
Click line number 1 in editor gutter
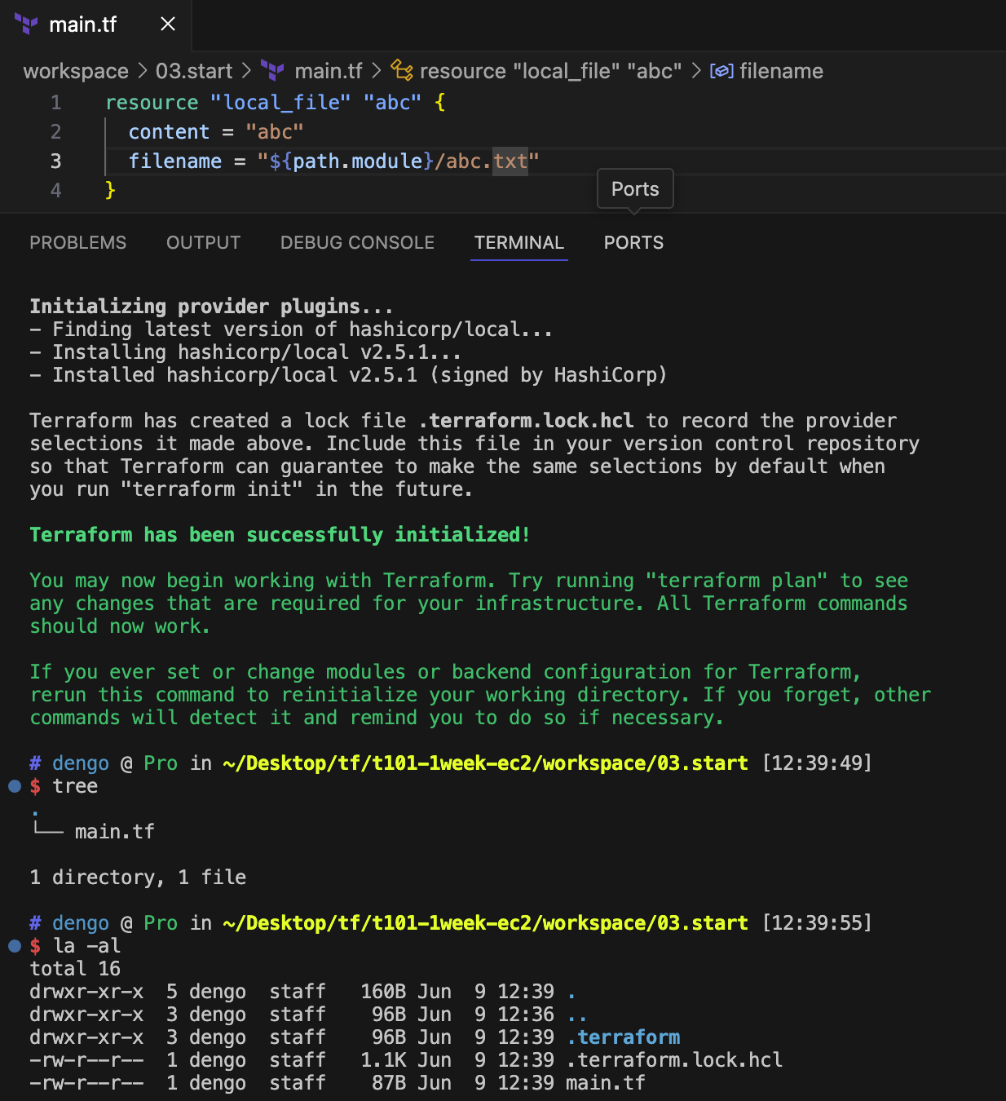55,103
